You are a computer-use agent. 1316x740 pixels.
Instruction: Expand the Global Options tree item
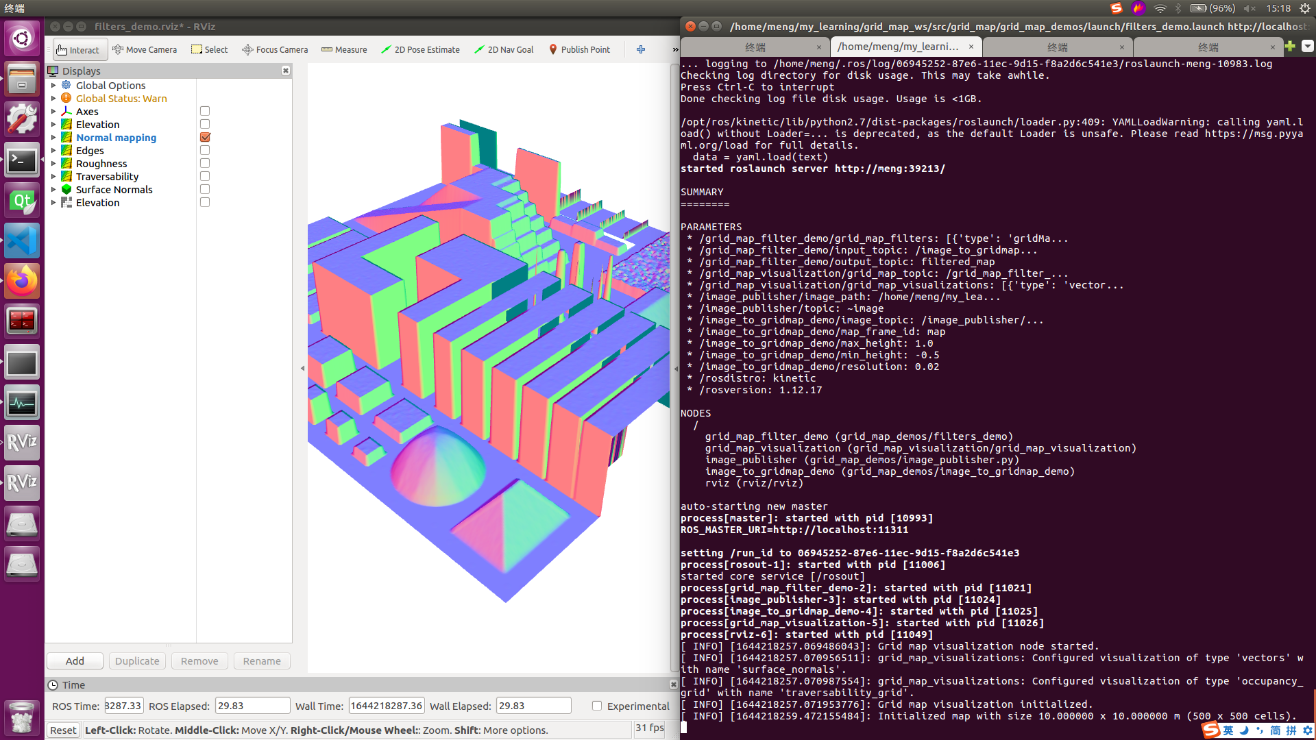54,85
